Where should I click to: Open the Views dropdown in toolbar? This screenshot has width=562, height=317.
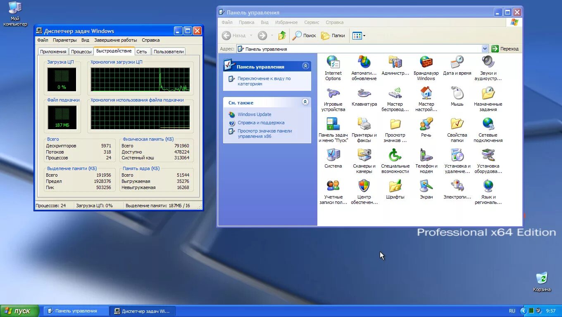(x=359, y=35)
